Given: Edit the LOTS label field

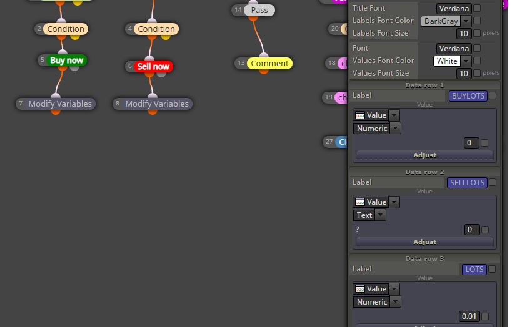Looking at the screenshot, I should click(x=474, y=270).
